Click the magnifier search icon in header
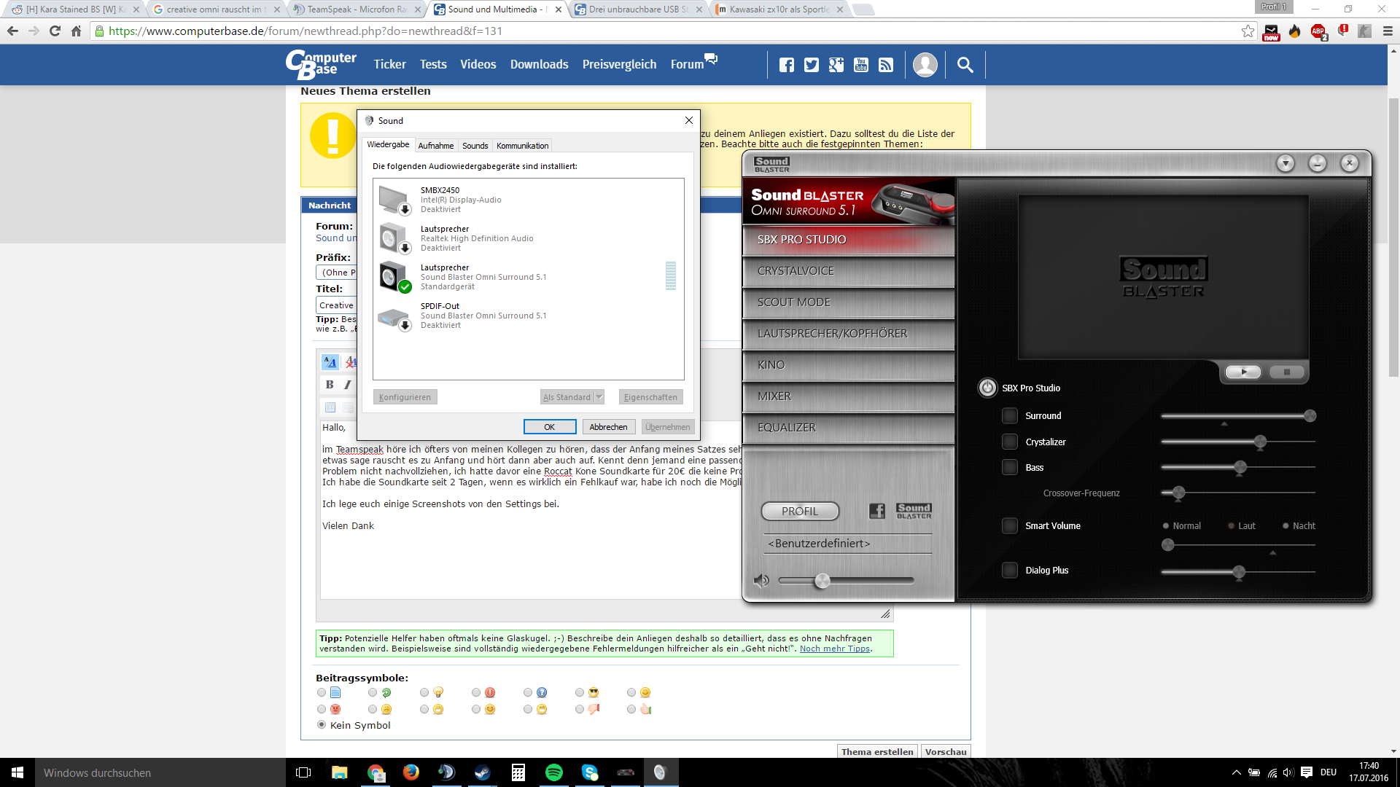This screenshot has width=1400, height=787. pyautogui.click(x=965, y=65)
